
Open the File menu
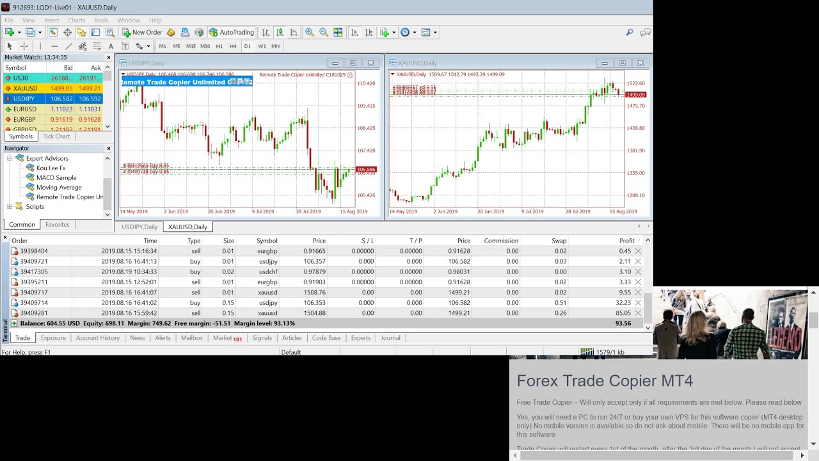tap(9, 20)
